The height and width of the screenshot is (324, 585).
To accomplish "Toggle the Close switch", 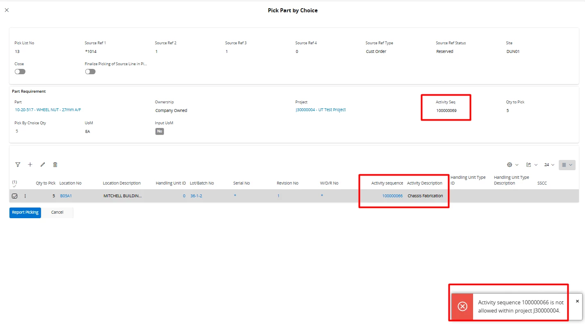I will point(20,71).
